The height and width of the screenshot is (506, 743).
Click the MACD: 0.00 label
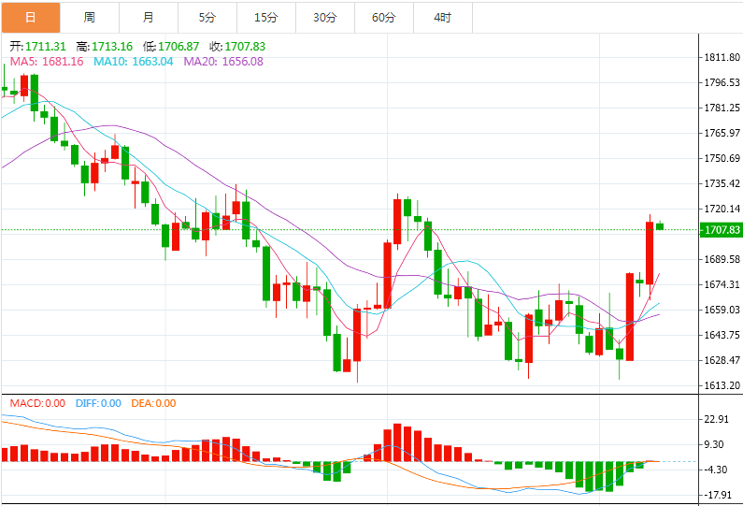38,403
